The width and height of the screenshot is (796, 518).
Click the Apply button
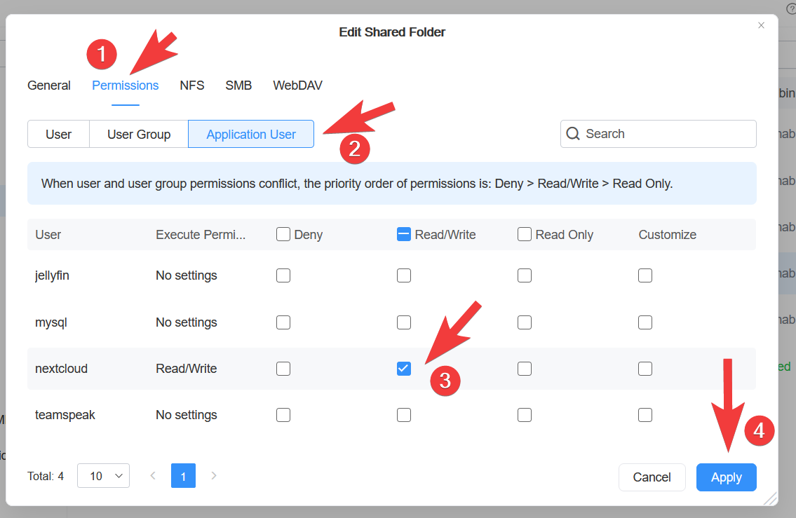[726, 477]
